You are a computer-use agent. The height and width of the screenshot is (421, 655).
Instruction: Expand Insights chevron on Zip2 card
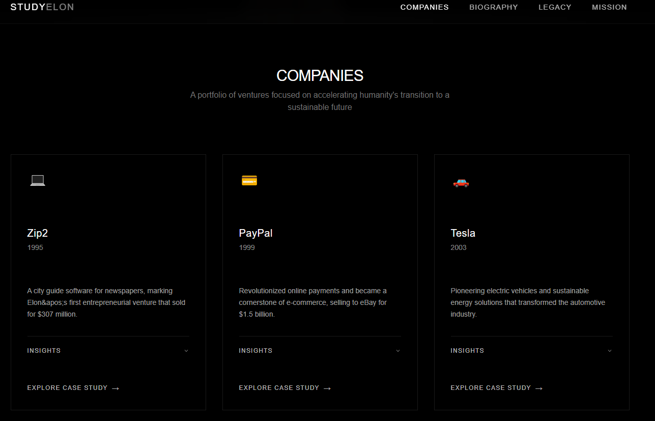click(x=186, y=351)
